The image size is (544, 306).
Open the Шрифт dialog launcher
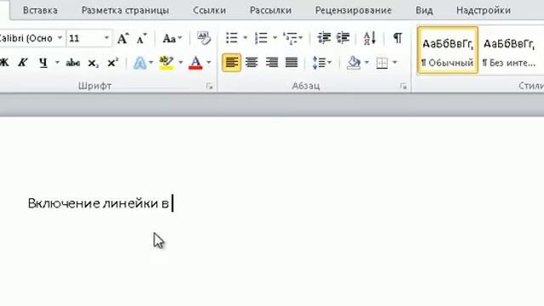tap(209, 87)
